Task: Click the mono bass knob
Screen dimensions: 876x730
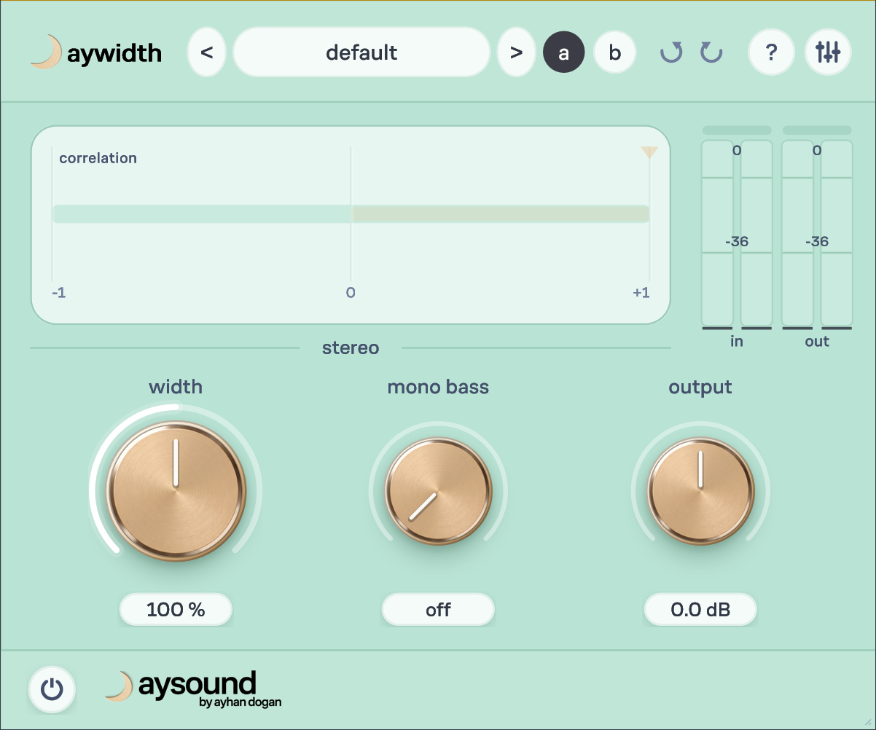Action: [438, 490]
